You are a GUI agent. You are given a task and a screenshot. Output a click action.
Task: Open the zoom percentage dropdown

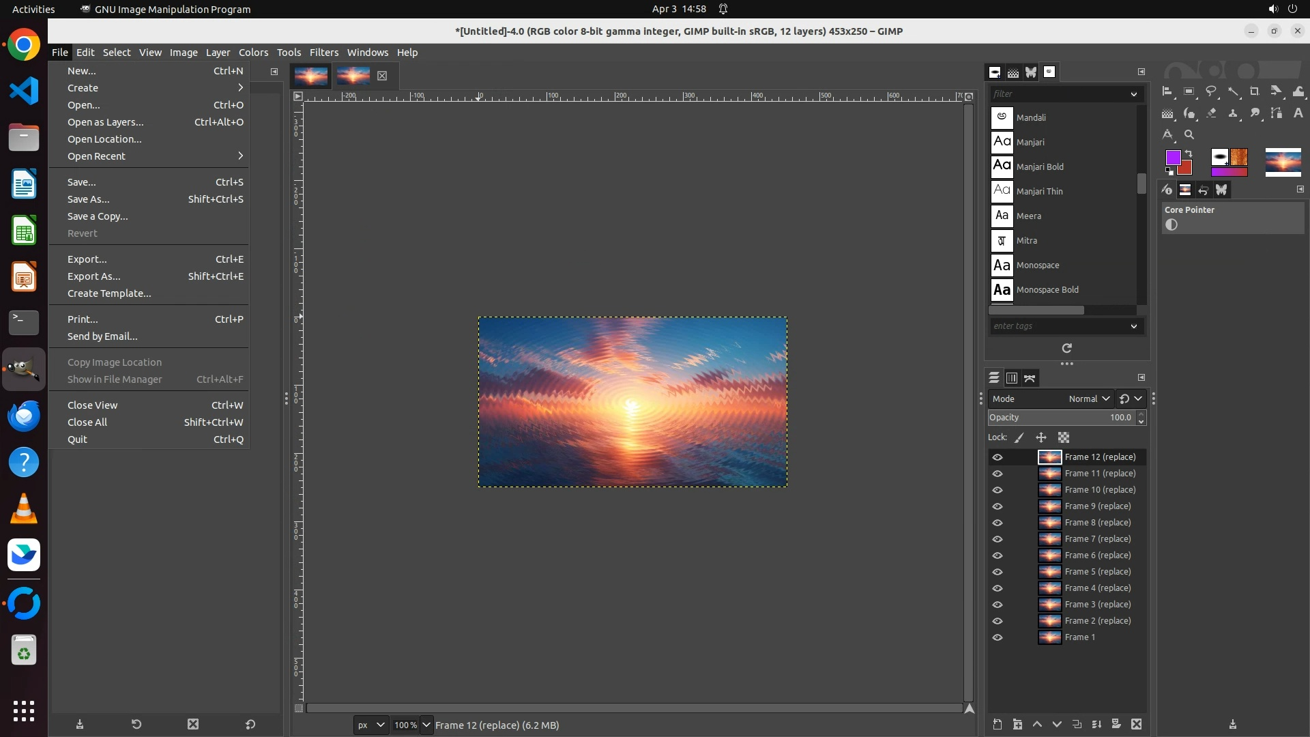(426, 725)
